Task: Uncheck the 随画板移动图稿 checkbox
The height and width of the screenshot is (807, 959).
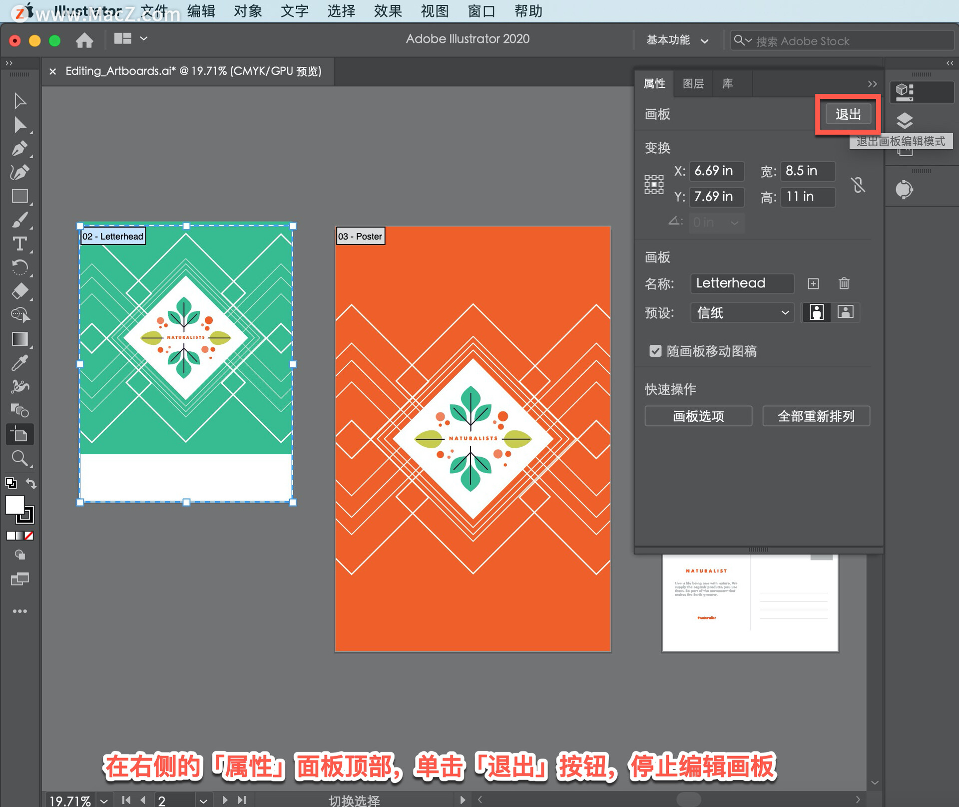Action: 655,351
